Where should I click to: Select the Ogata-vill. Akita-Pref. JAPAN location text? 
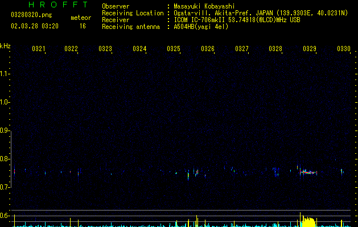click(261, 13)
